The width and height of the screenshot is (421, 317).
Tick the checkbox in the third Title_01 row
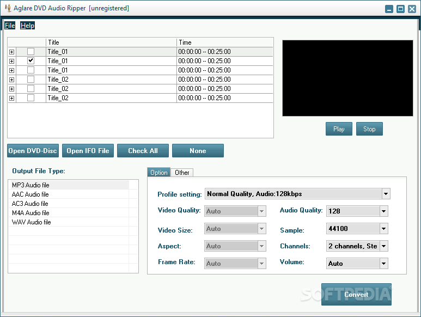[31, 70]
